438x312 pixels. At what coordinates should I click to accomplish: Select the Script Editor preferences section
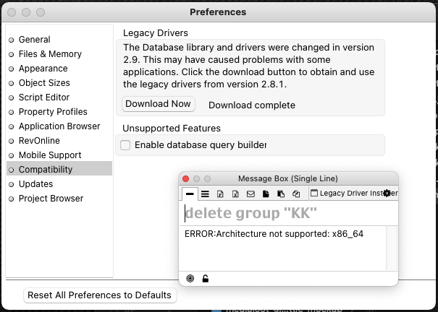(44, 97)
